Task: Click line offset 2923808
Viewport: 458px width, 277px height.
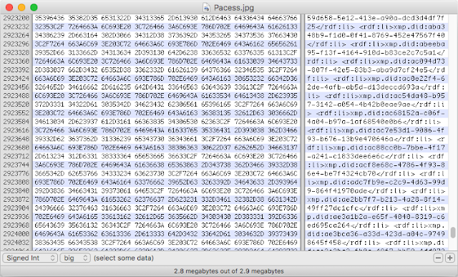Action: pos(16,182)
